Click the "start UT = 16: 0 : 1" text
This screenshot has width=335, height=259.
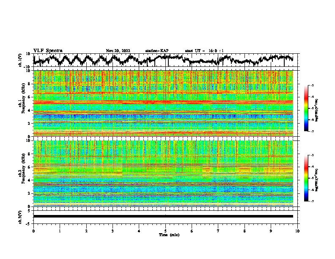pos(204,51)
